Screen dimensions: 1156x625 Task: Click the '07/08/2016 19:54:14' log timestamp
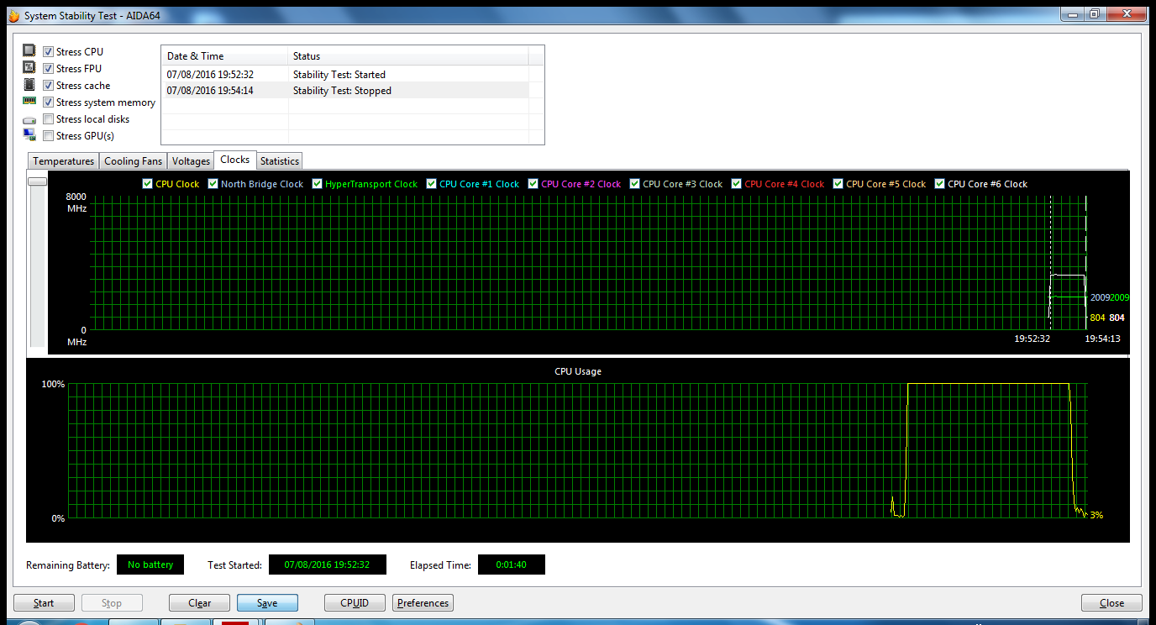click(210, 91)
